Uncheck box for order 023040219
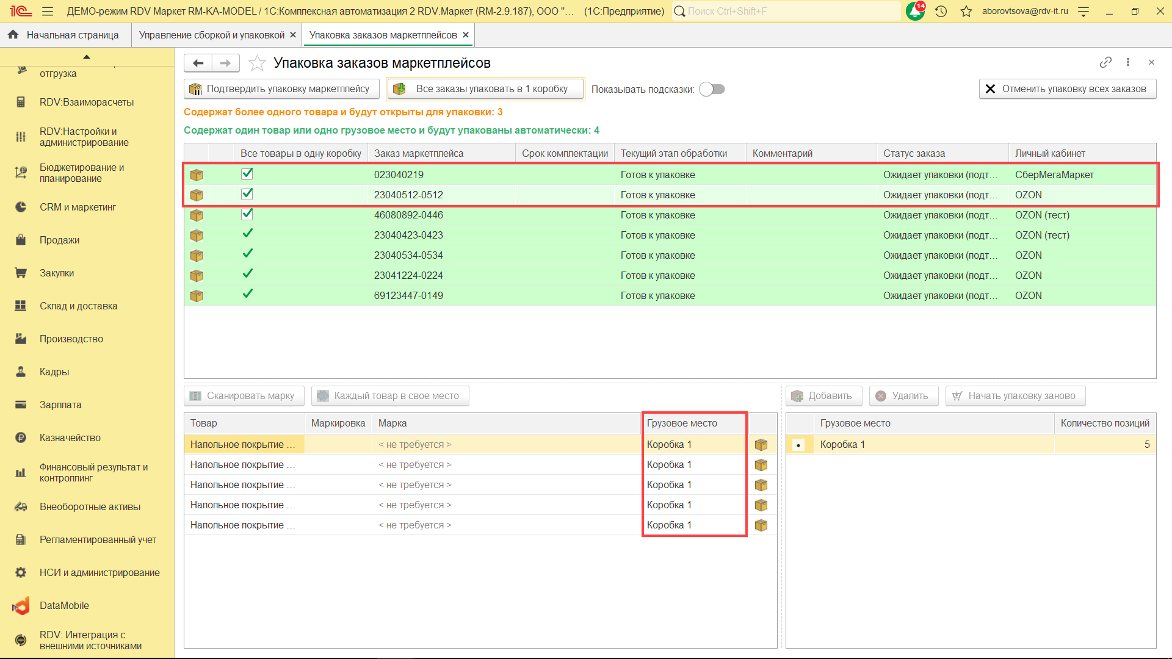1172x659 pixels. click(x=247, y=174)
